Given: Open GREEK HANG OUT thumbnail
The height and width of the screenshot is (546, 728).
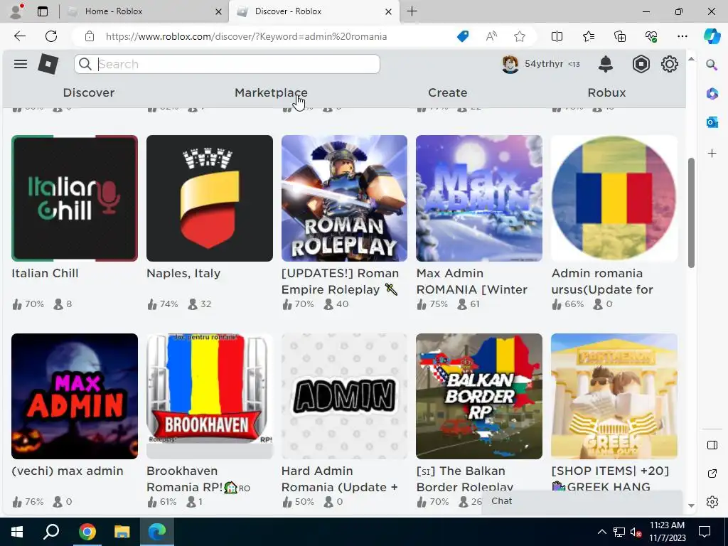Looking at the screenshot, I should click(x=614, y=397).
